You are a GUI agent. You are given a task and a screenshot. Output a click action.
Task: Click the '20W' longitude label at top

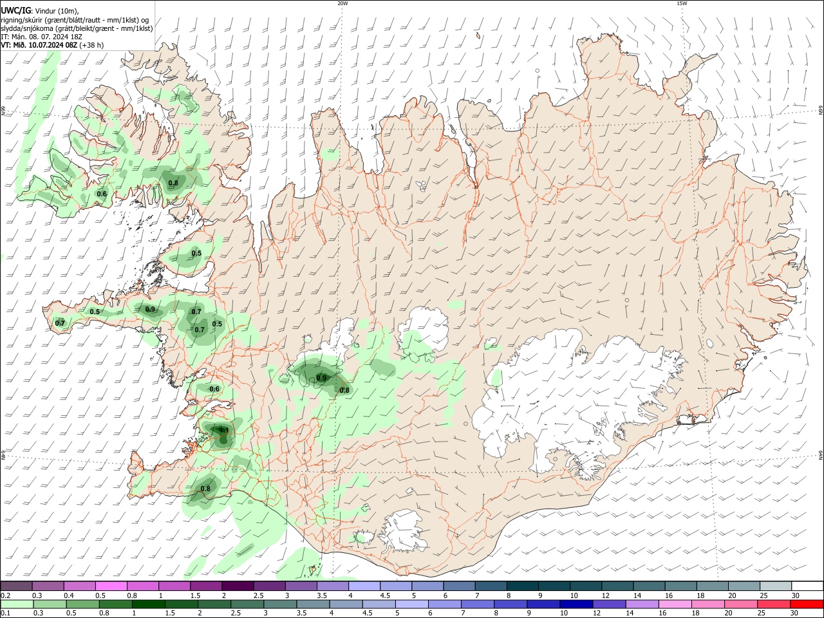point(342,3)
